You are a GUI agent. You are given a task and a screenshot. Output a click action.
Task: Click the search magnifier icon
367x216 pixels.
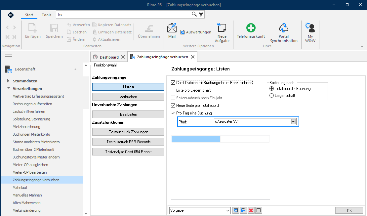point(194,14)
